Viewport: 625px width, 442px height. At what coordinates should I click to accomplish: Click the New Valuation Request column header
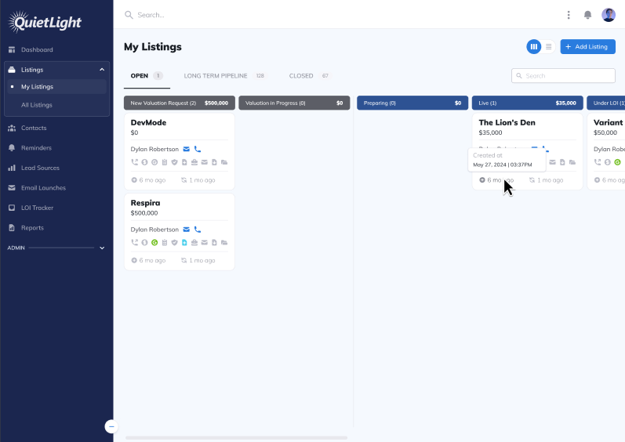(x=180, y=103)
